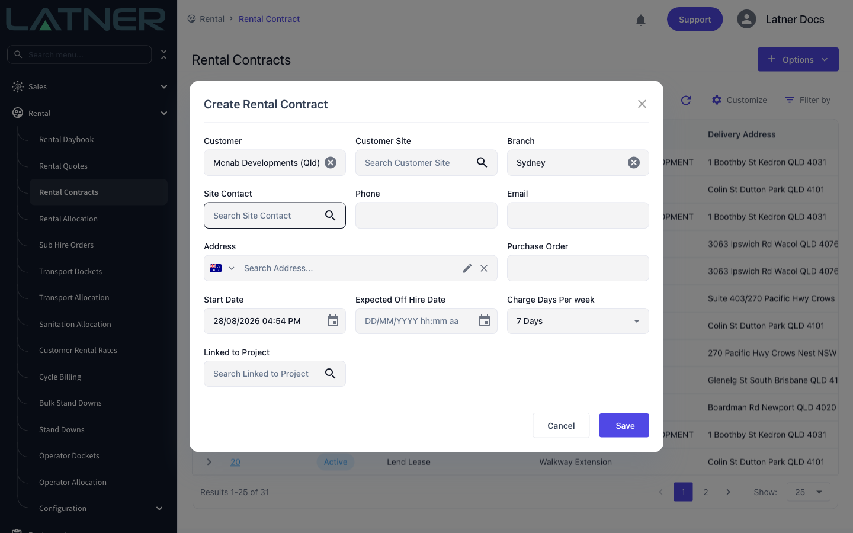Save the rental contract
Viewport: 853px width, 533px height.
(624, 425)
